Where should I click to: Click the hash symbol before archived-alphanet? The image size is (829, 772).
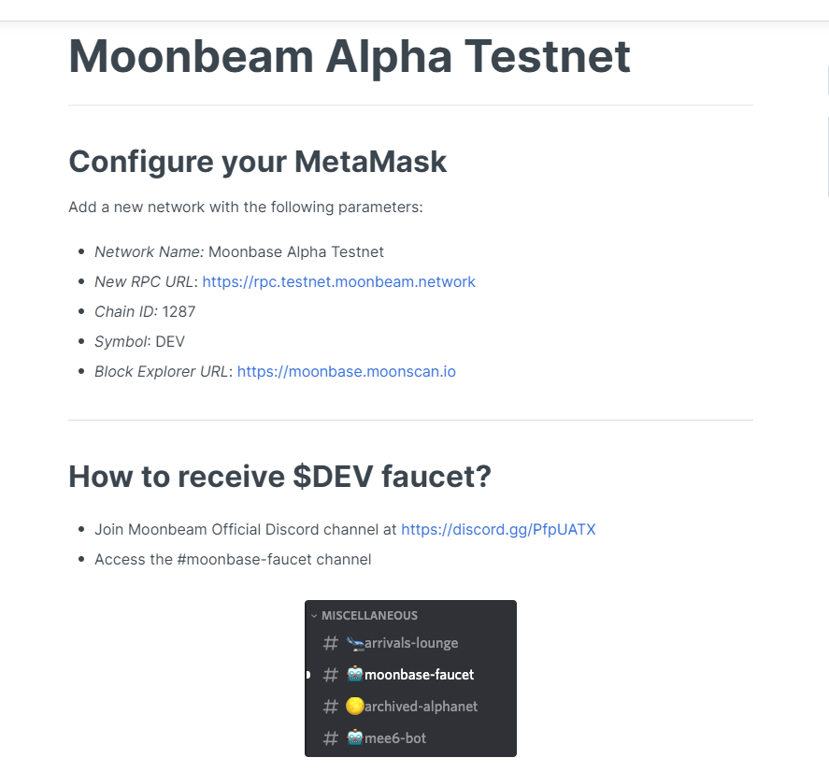[330, 707]
